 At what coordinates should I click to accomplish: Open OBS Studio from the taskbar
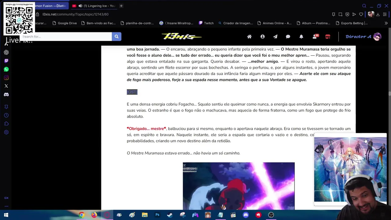click(271, 215)
